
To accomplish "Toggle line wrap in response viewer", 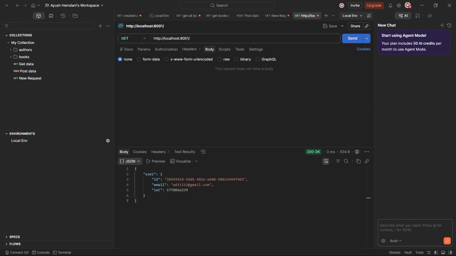I will [326, 161].
